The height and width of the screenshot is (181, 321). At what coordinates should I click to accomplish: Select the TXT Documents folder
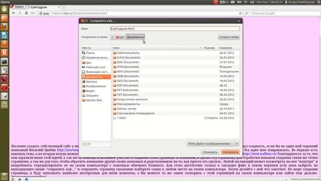coord(176,95)
